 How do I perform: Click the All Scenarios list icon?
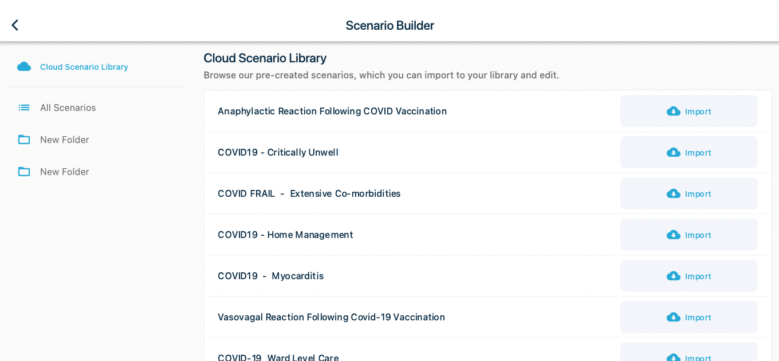(24, 108)
